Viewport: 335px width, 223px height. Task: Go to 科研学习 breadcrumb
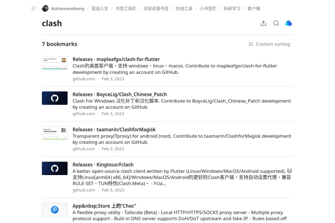(x=232, y=9)
